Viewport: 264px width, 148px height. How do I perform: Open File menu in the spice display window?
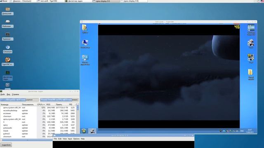click(55, 139)
